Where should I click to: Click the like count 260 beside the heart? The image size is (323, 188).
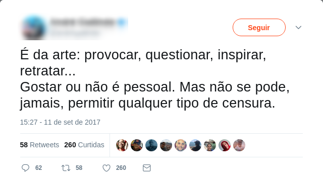click(121, 168)
